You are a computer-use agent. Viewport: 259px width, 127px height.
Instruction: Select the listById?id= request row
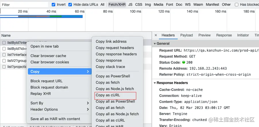14,49
